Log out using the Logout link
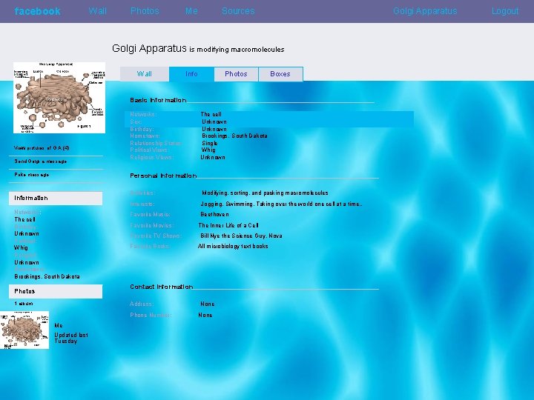The image size is (534, 400). point(505,11)
